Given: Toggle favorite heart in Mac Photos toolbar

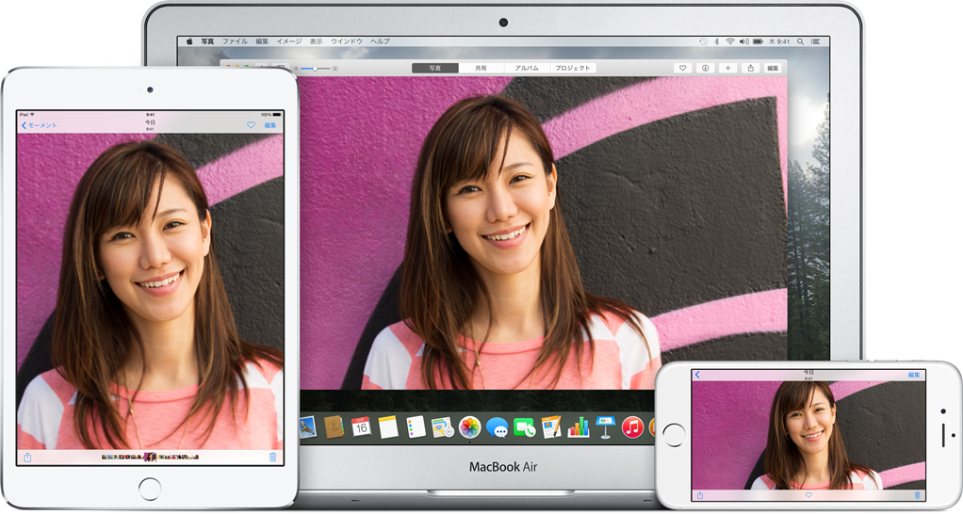Looking at the screenshot, I should (681, 69).
